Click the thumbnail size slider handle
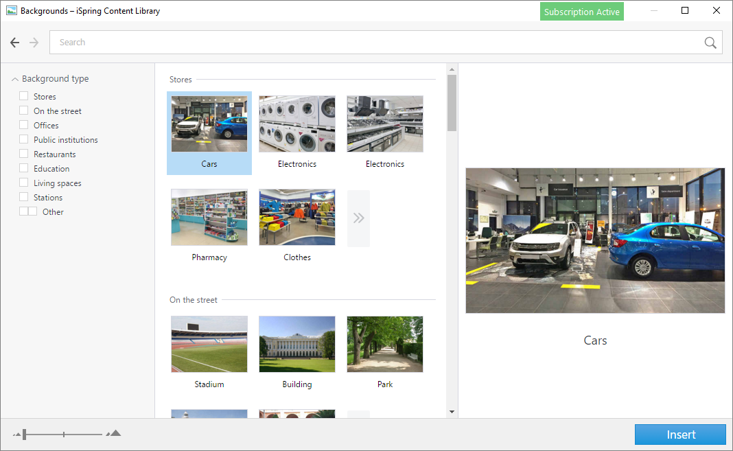Screen dimensions: 733x451 25,434
